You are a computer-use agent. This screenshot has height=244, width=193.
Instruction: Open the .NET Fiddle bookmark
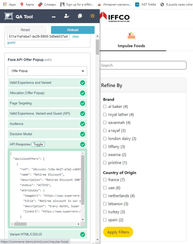146,5
